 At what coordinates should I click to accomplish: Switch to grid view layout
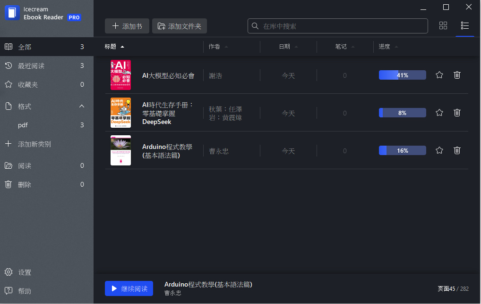click(x=443, y=26)
